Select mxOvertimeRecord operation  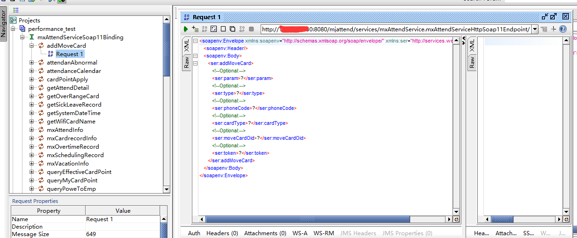point(73,146)
